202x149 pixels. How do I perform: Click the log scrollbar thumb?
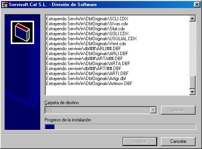pyautogui.click(x=192, y=82)
